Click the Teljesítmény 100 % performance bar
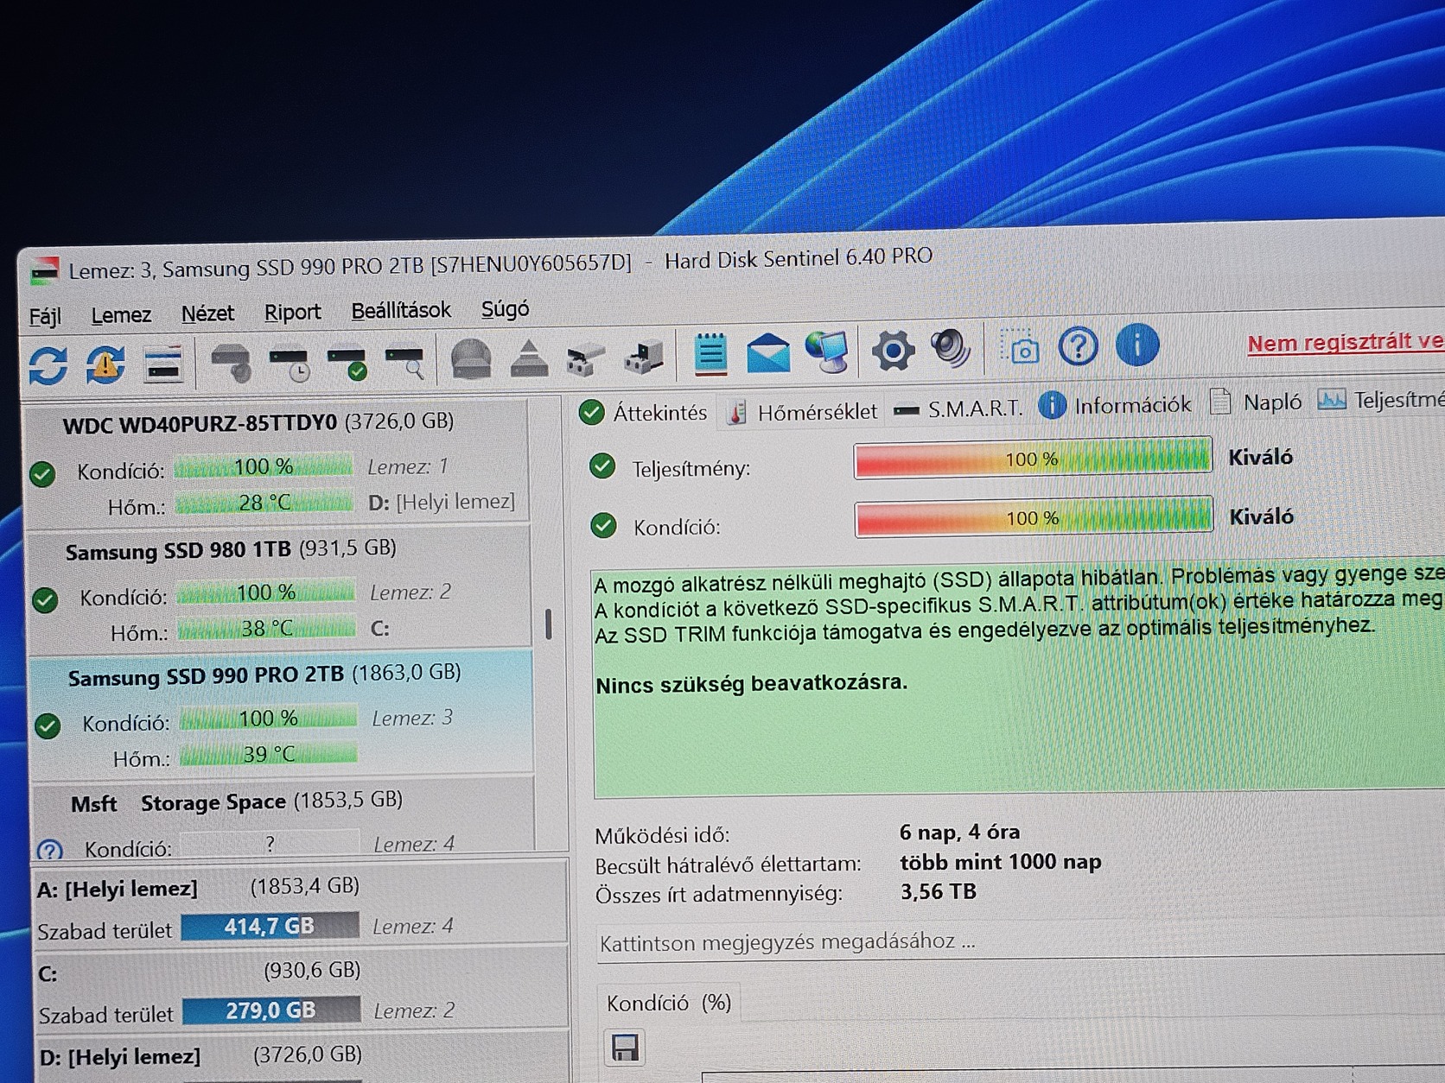This screenshot has height=1083, width=1445. click(1033, 458)
